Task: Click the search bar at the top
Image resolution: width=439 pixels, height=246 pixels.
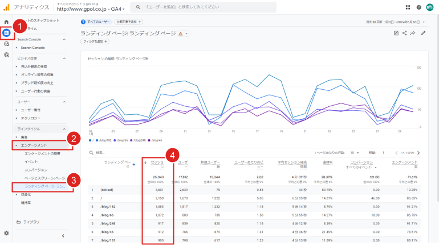Action: pyautogui.click(x=202, y=7)
